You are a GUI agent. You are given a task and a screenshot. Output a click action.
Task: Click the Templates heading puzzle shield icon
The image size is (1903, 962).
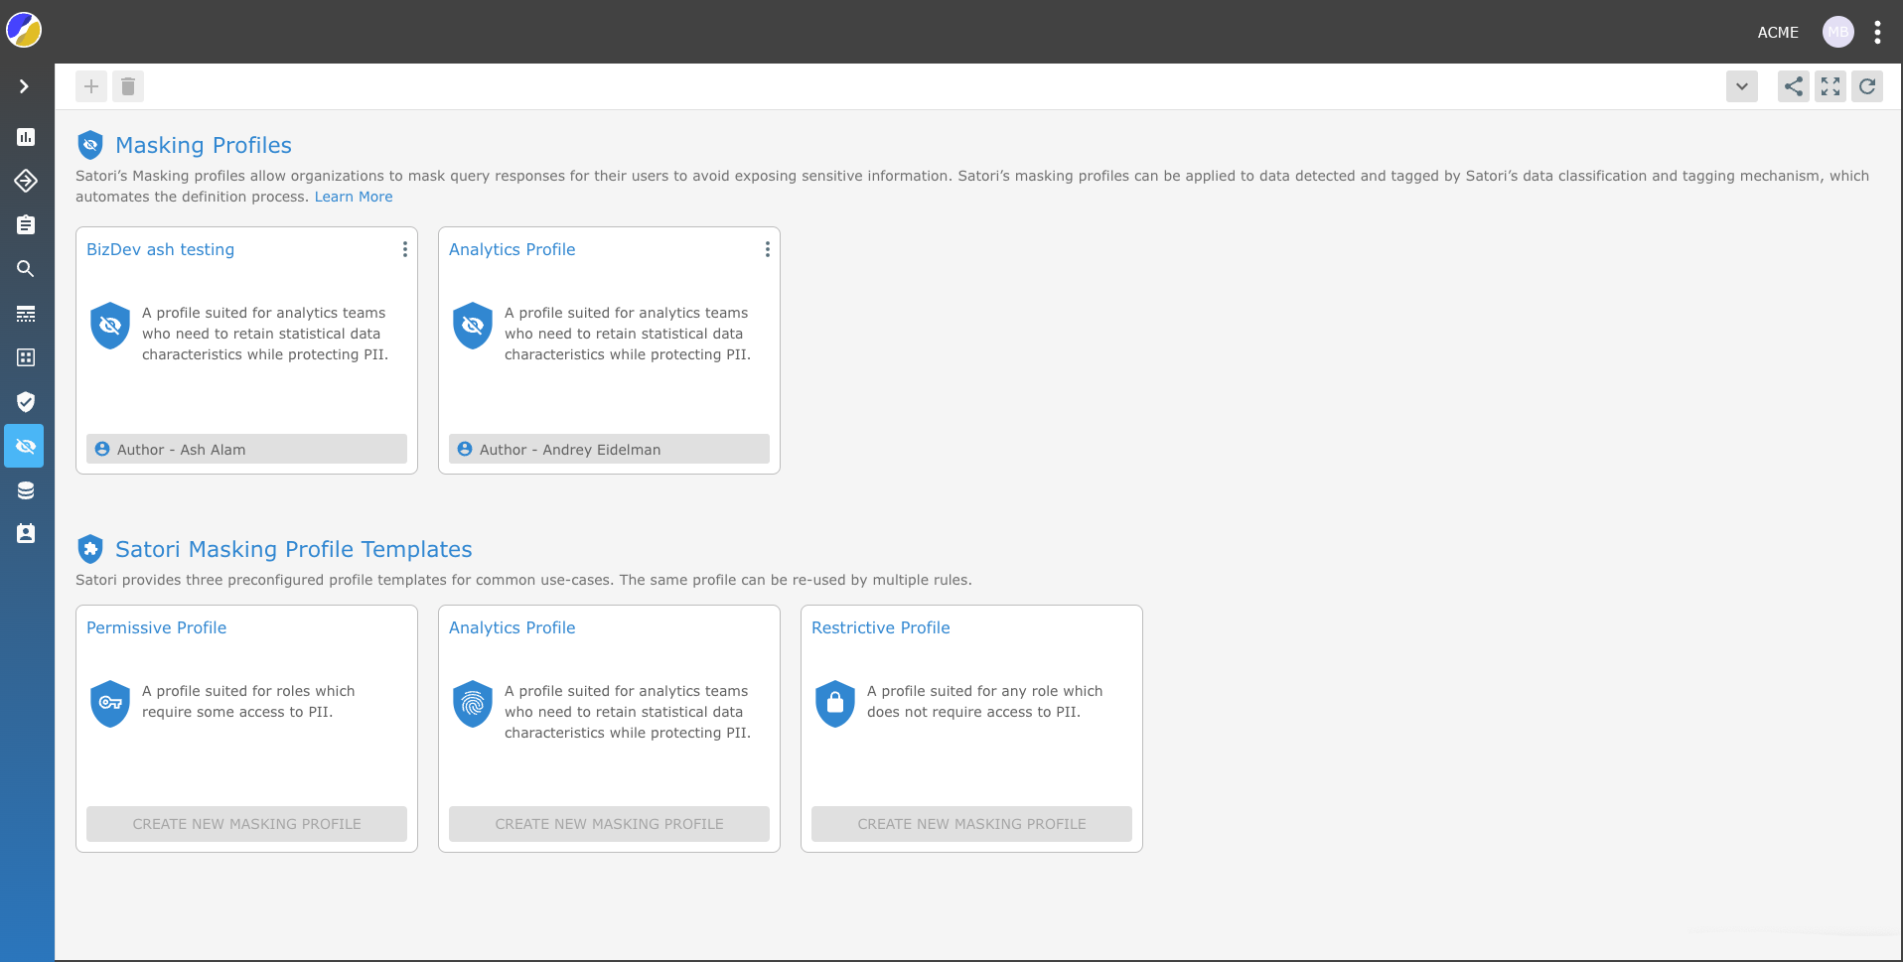[90, 549]
